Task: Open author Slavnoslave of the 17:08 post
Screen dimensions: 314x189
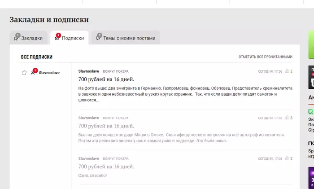Action: (88, 158)
